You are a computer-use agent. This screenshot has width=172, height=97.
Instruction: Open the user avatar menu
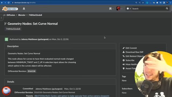119,9
